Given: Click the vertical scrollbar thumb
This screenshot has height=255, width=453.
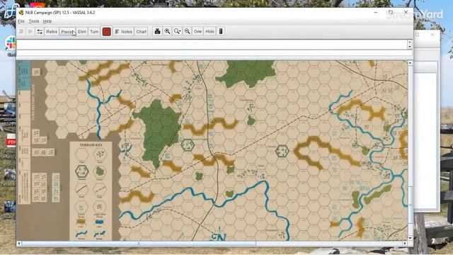Looking at the screenshot, I should coord(411,205).
